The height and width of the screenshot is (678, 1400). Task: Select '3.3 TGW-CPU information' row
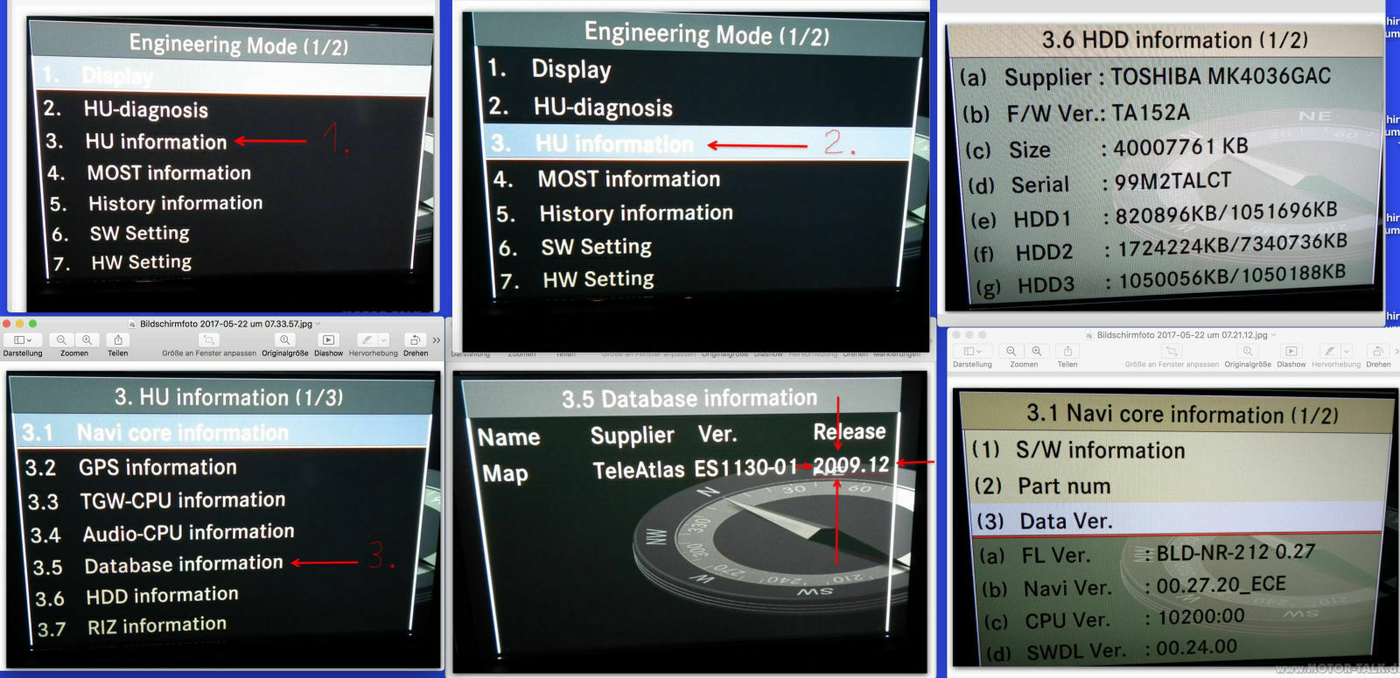[x=157, y=500]
